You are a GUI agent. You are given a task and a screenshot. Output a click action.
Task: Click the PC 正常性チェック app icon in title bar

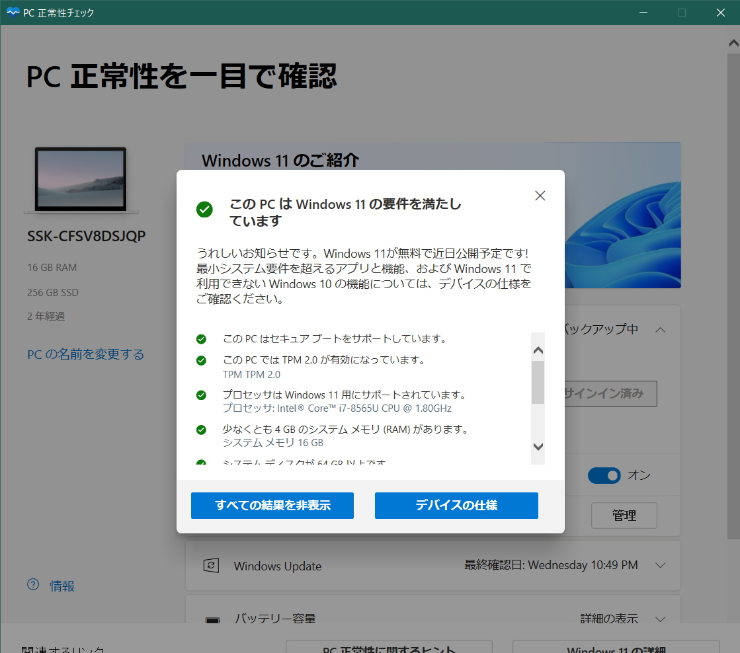click(13, 13)
